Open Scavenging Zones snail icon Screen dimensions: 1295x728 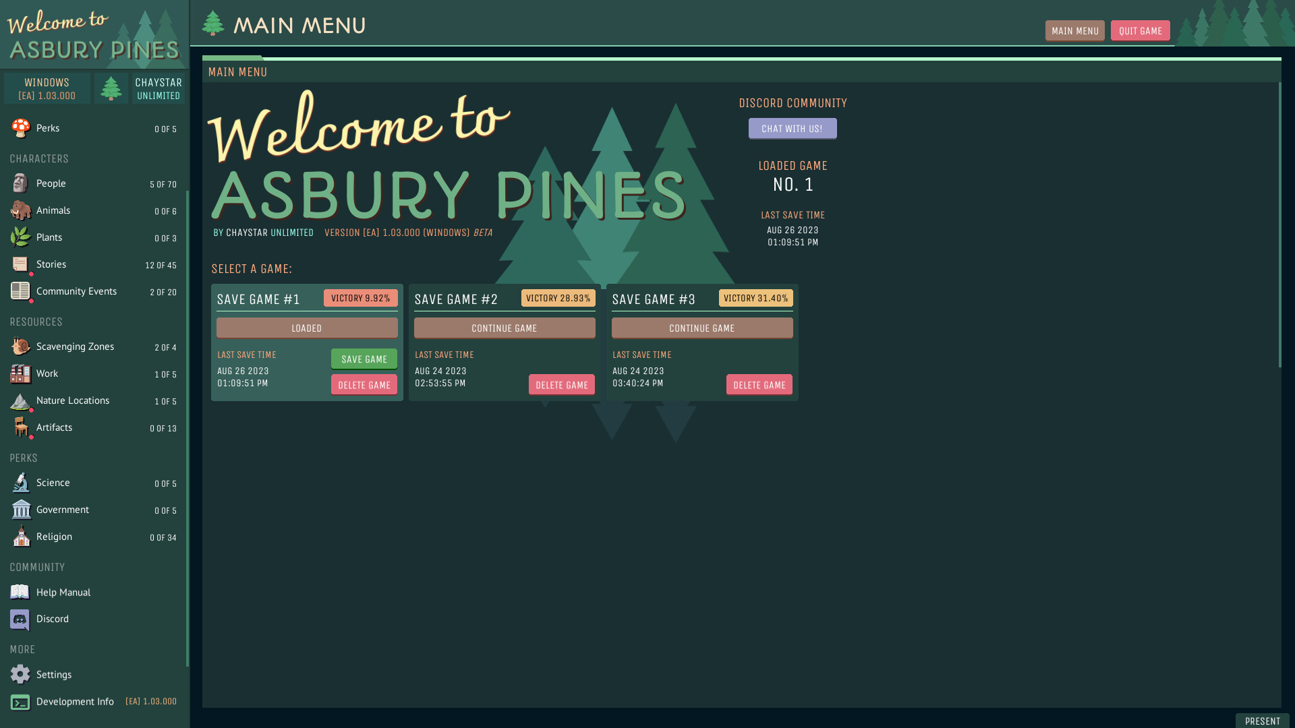pos(20,346)
